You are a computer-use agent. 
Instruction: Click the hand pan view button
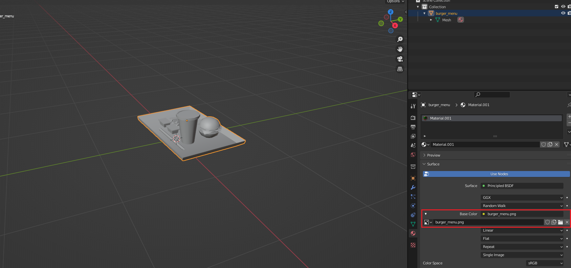[x=400, y=49]
